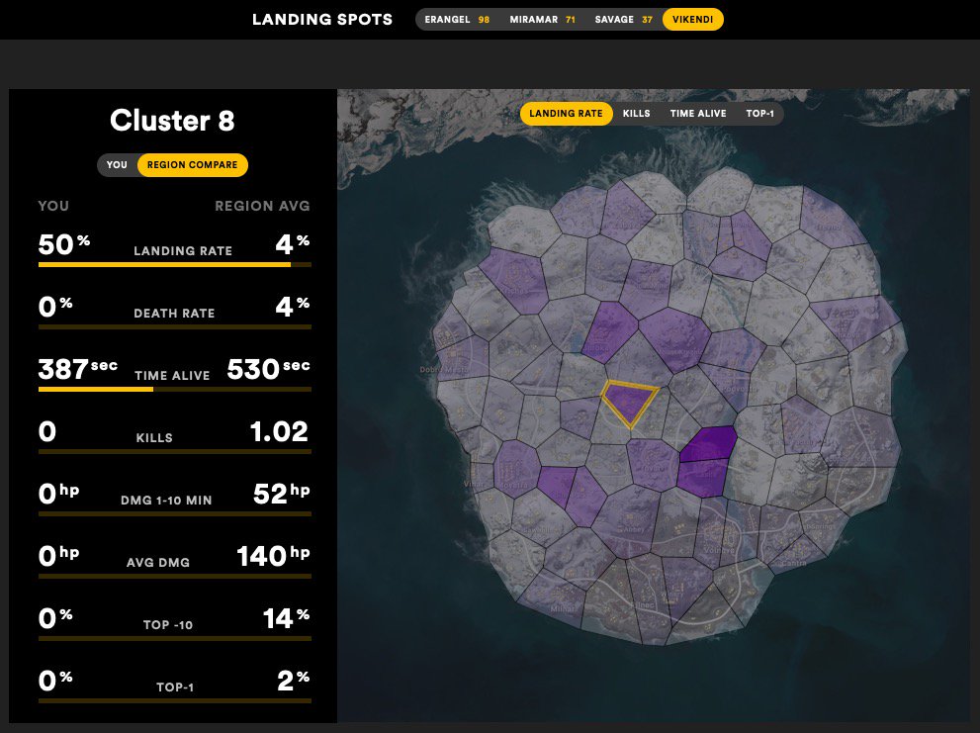
Task: Click the '50%' your landing rate value
Action: (64, 244)
